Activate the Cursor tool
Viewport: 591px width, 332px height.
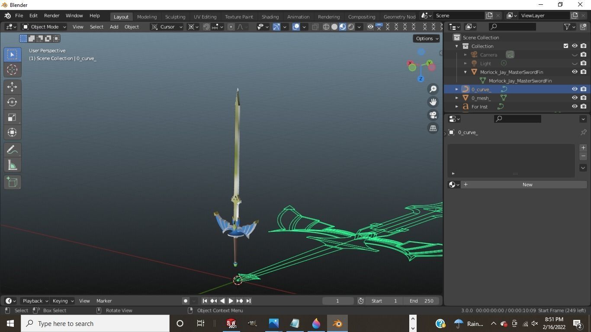click(x=12, y=70)
